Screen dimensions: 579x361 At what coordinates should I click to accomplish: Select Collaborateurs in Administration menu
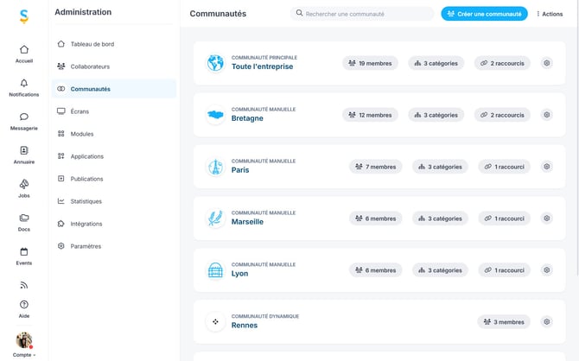click(x=90, y=66)
